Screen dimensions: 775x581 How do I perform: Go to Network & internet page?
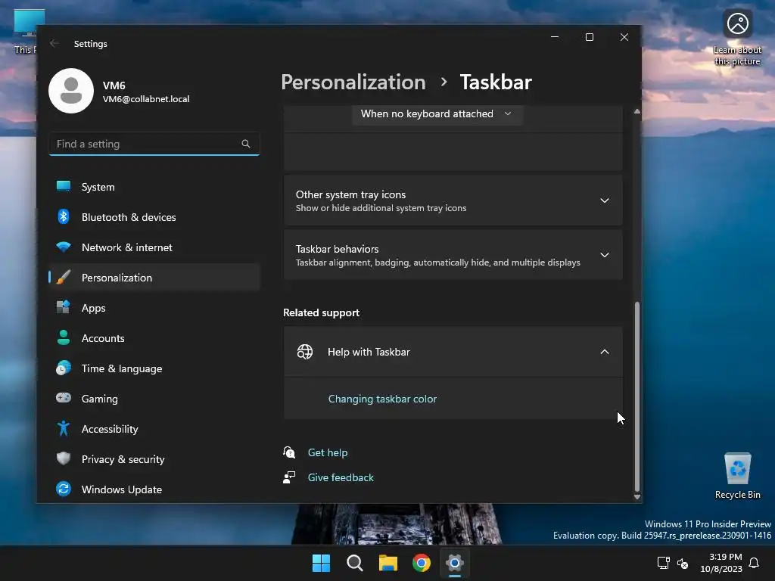(154, 247)
